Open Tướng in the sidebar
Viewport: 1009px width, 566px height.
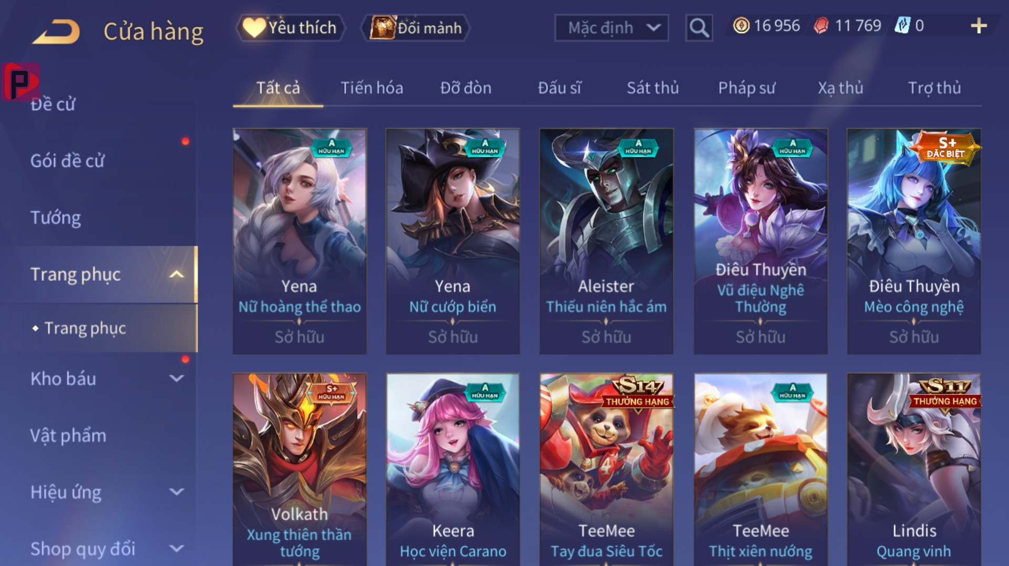(56, 217)
